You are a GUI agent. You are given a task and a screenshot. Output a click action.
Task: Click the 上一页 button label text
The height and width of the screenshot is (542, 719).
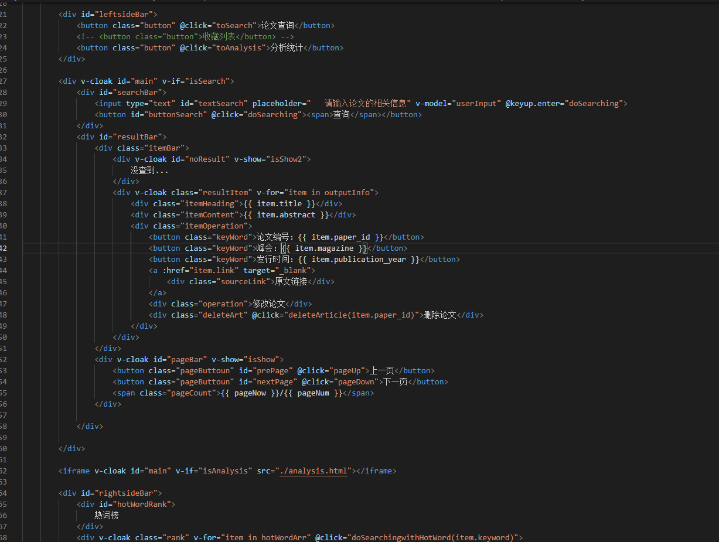pos(381,370)
